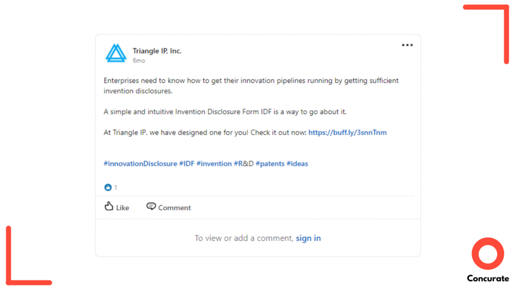Open the Triangle IP, Inc. profile name
The image size is (515, 289).
click(x=157, y=51)
